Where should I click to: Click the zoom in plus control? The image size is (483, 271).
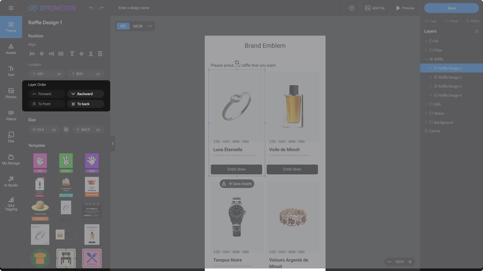(x=410, y=262)
